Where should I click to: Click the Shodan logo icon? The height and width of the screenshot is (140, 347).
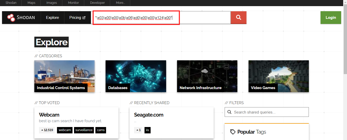point(11,18)
